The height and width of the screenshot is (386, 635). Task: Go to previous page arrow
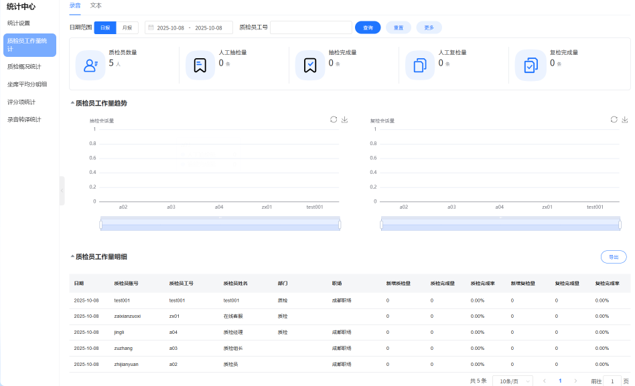545,381
